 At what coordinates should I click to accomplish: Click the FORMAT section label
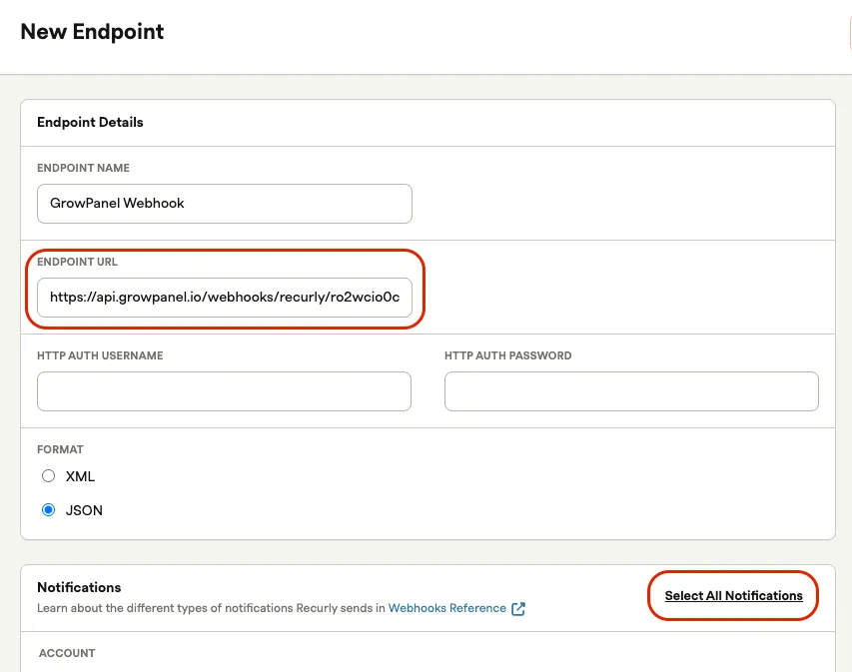pos(60,449)
